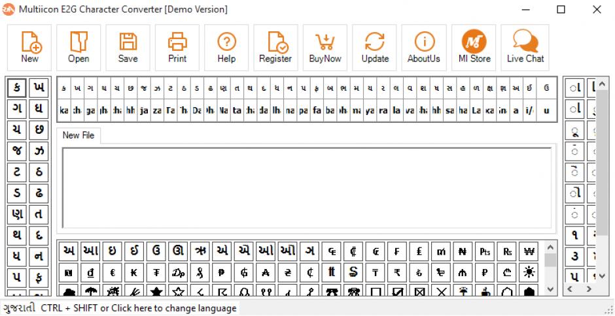Viewport: 615px width, 316px height.
Task: Insert the Naira ₦ currency symbol
Action: pos(463,251)
